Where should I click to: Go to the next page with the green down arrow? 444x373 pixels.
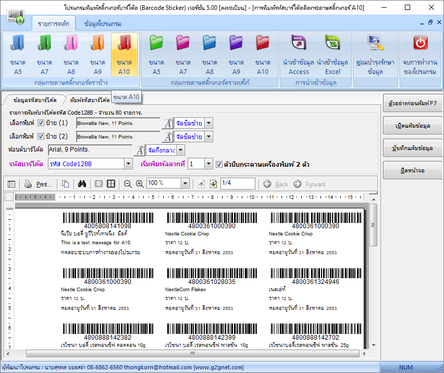[x=214, y=184]
